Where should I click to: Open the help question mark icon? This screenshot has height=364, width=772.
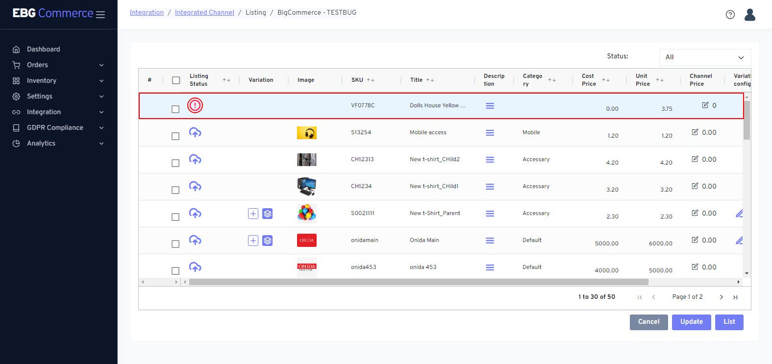(x=730, y=15)
